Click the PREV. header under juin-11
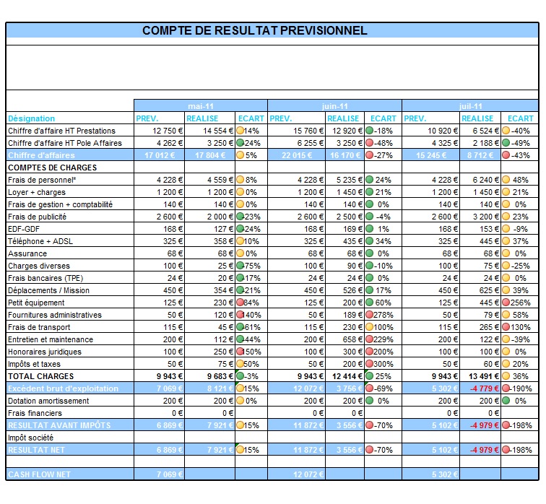This screenshot has height=504, width=546. coord(281,118)
